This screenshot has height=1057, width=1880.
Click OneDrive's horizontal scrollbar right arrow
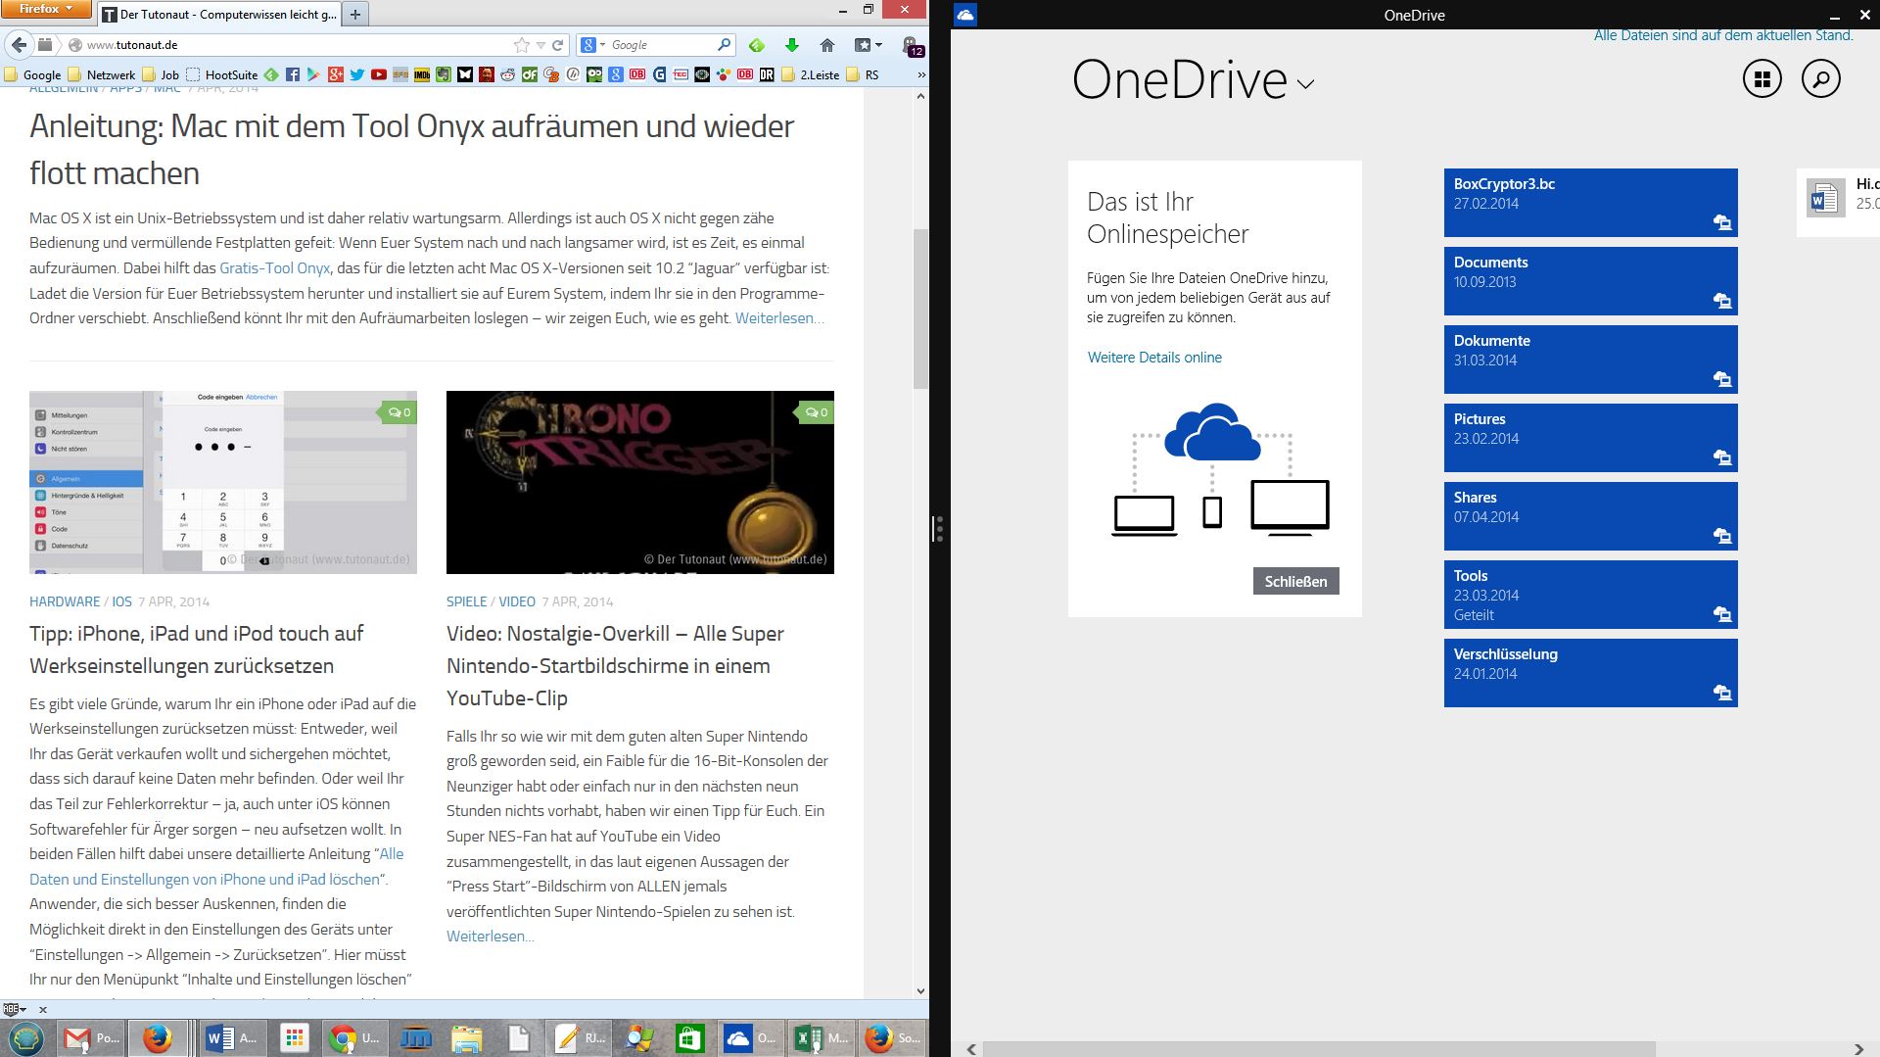click(x=1858, y=1049)
